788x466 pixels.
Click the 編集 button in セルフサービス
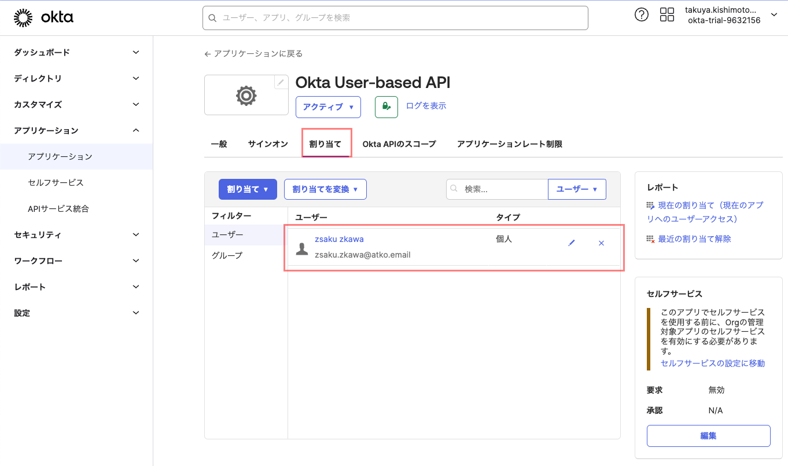708,436
